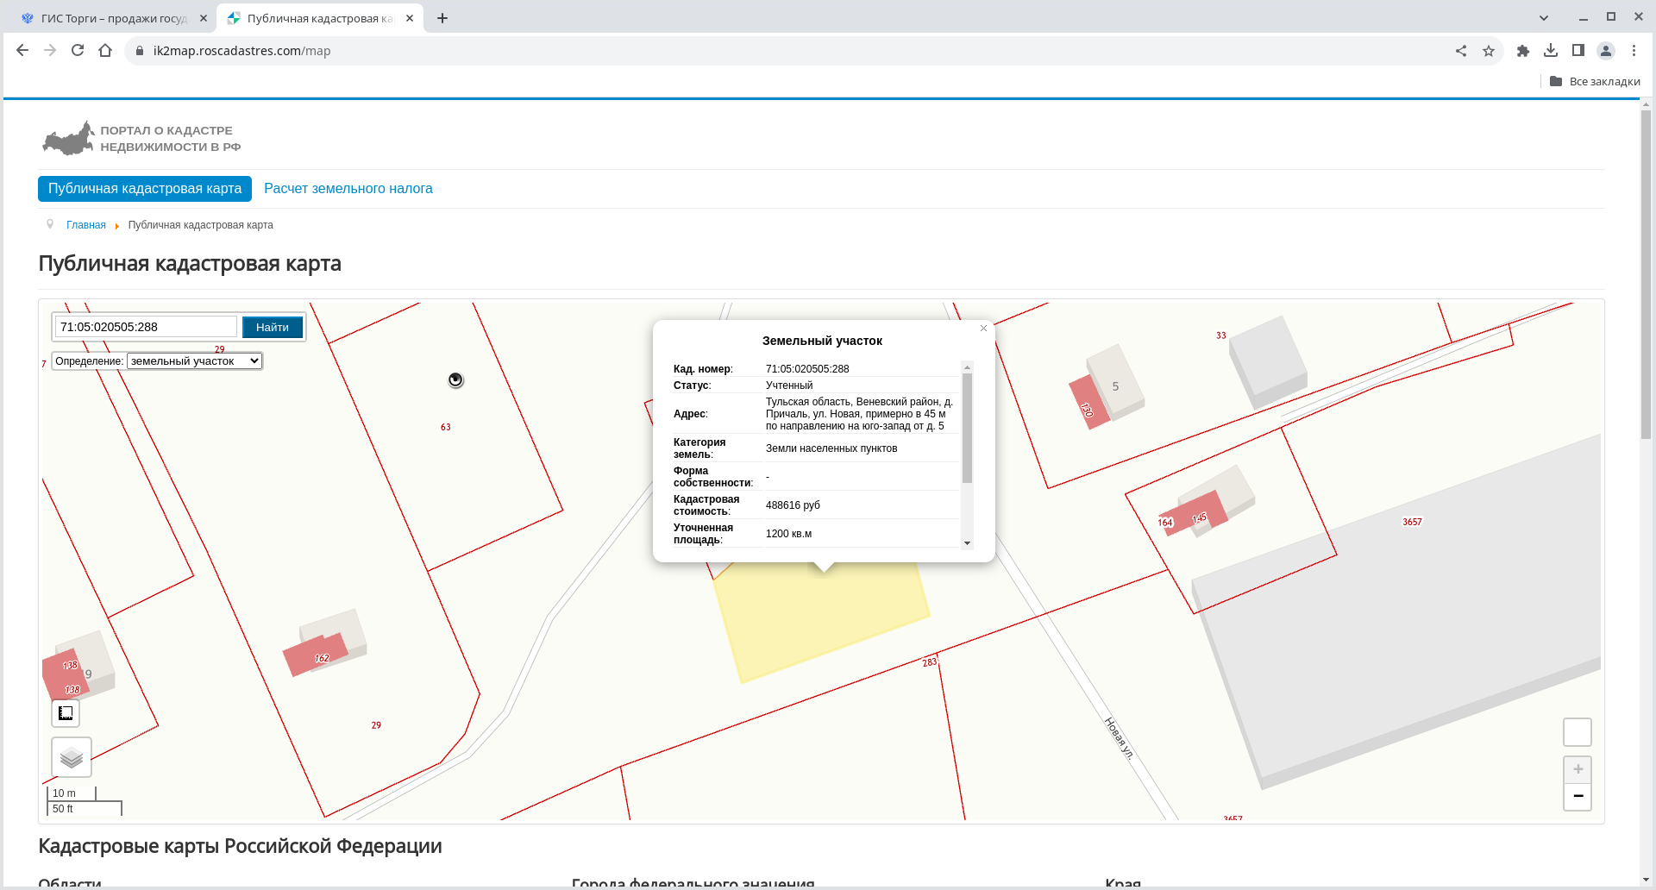
Task: Bookmark this page with star icon
Action: pyautogui.click(x=1489, y=51)
